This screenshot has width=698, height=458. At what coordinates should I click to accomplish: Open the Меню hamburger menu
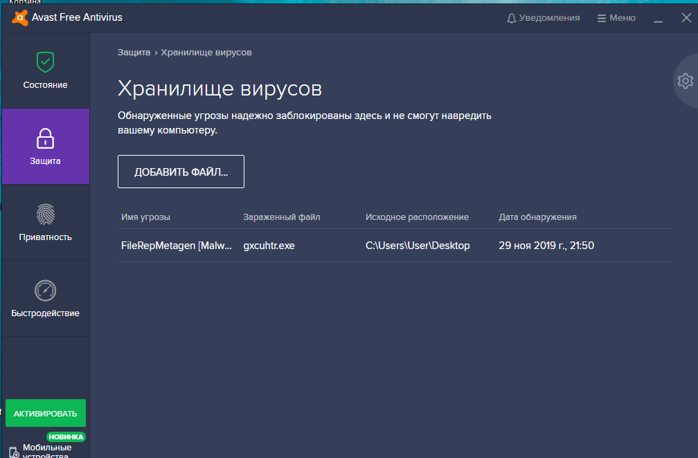point(616,18)
